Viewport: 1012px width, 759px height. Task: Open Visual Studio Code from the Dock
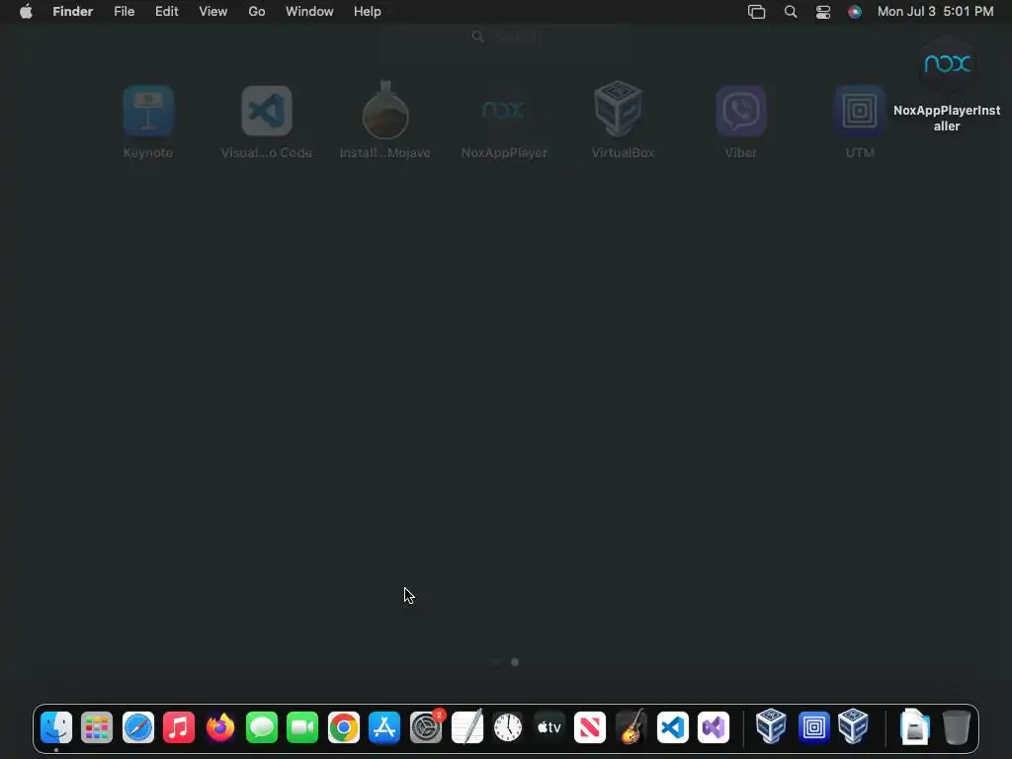[x=672, y=727]
